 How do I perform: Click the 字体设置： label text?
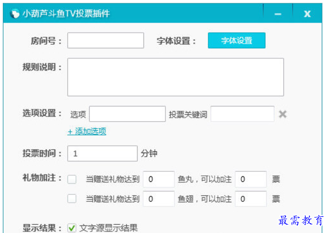point(176,41)
